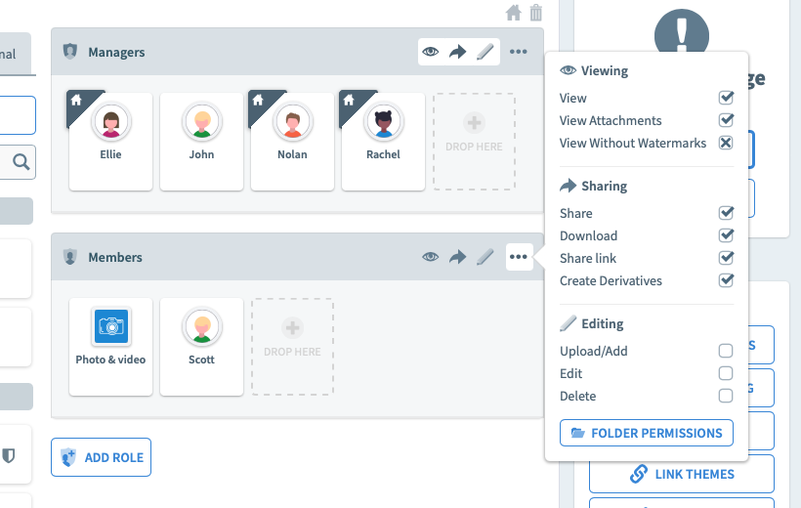Select the Photo & video group card
Image resolution: width=801 pixels, height=508 pixels.
(x=110, y=347)
